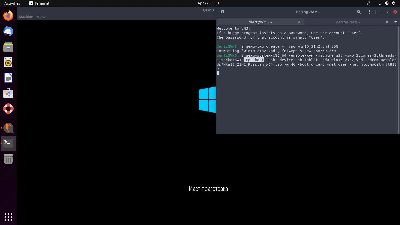Open the View menu in QEMU
The image size is (400, 225).
[41, 17]
